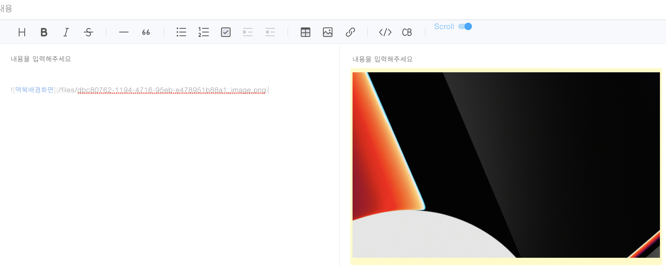This screenshot has height=267, width=666.
Task: Insert a horizontal line
Action: point(124,32)
